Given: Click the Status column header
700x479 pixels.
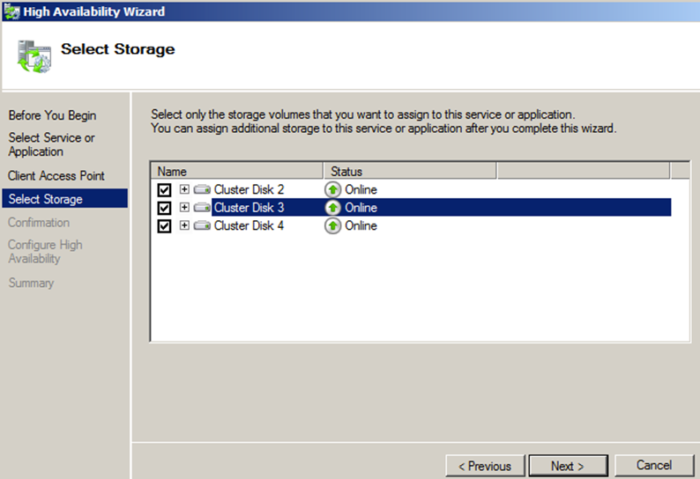Looking at the screenshot, I should tap(410, 171).
